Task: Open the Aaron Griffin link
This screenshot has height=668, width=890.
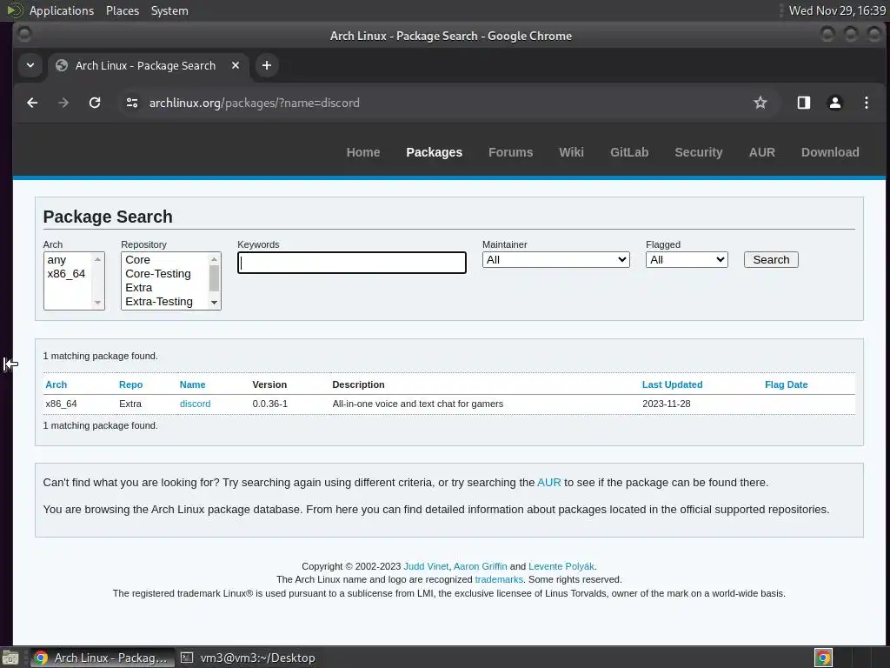Action: pyautogui.click(x=480, y=566)
